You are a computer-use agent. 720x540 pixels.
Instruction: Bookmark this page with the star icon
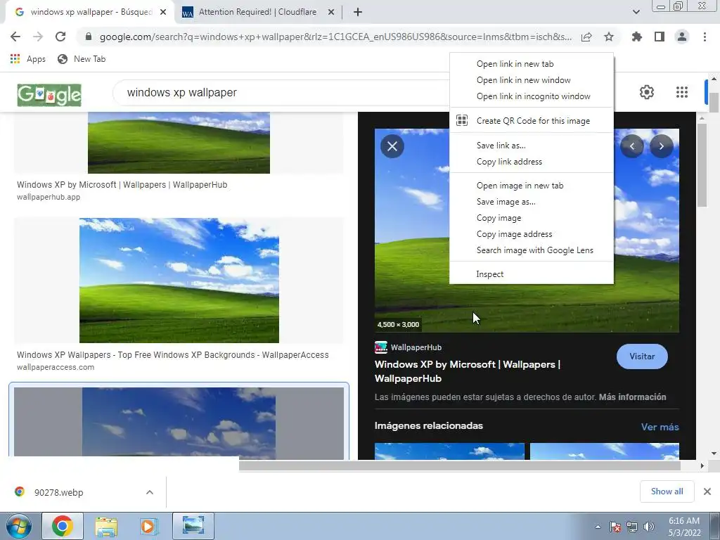click(x=609, y=37)
